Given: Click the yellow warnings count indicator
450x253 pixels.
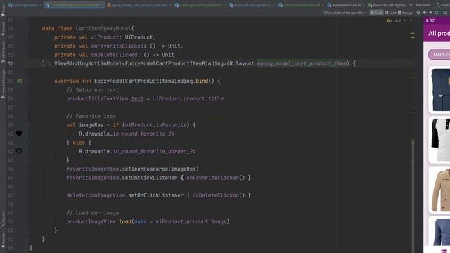Looking at the screenshot, I should [x=390, y=20].
